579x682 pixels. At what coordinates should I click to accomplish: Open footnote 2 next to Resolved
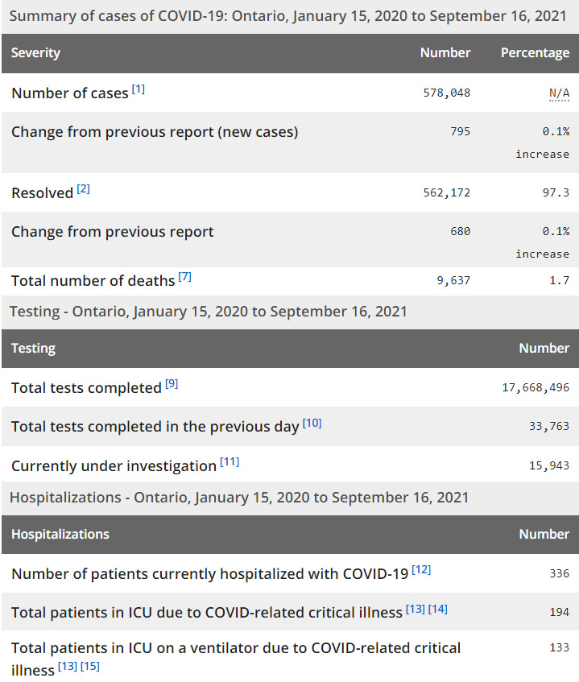(x=84, y=190)
